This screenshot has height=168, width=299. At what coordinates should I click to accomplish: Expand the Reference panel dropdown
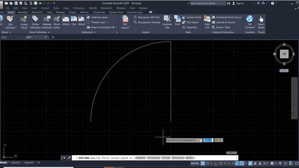[x=94, y=32]
